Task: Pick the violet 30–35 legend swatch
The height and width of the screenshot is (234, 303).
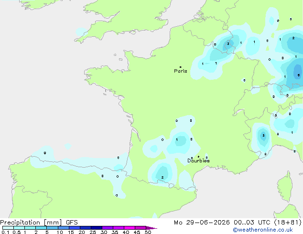Action: coord(108,228)
